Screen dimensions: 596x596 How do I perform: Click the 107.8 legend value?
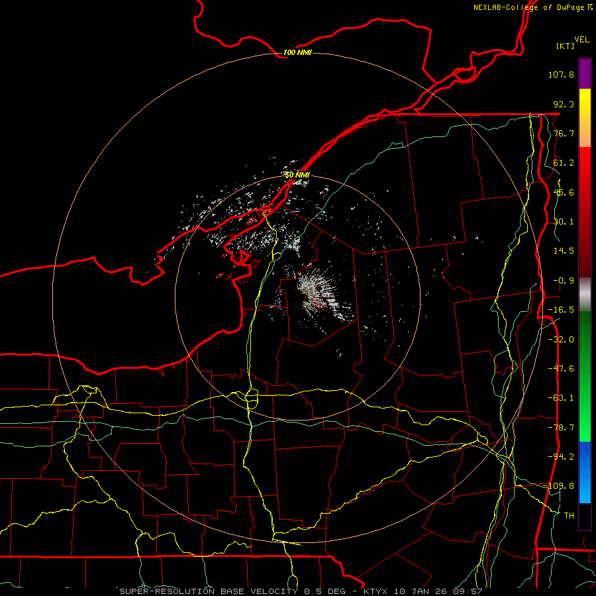(561, 74)
